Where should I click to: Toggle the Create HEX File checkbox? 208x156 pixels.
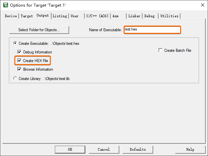[x=19, y=60]
